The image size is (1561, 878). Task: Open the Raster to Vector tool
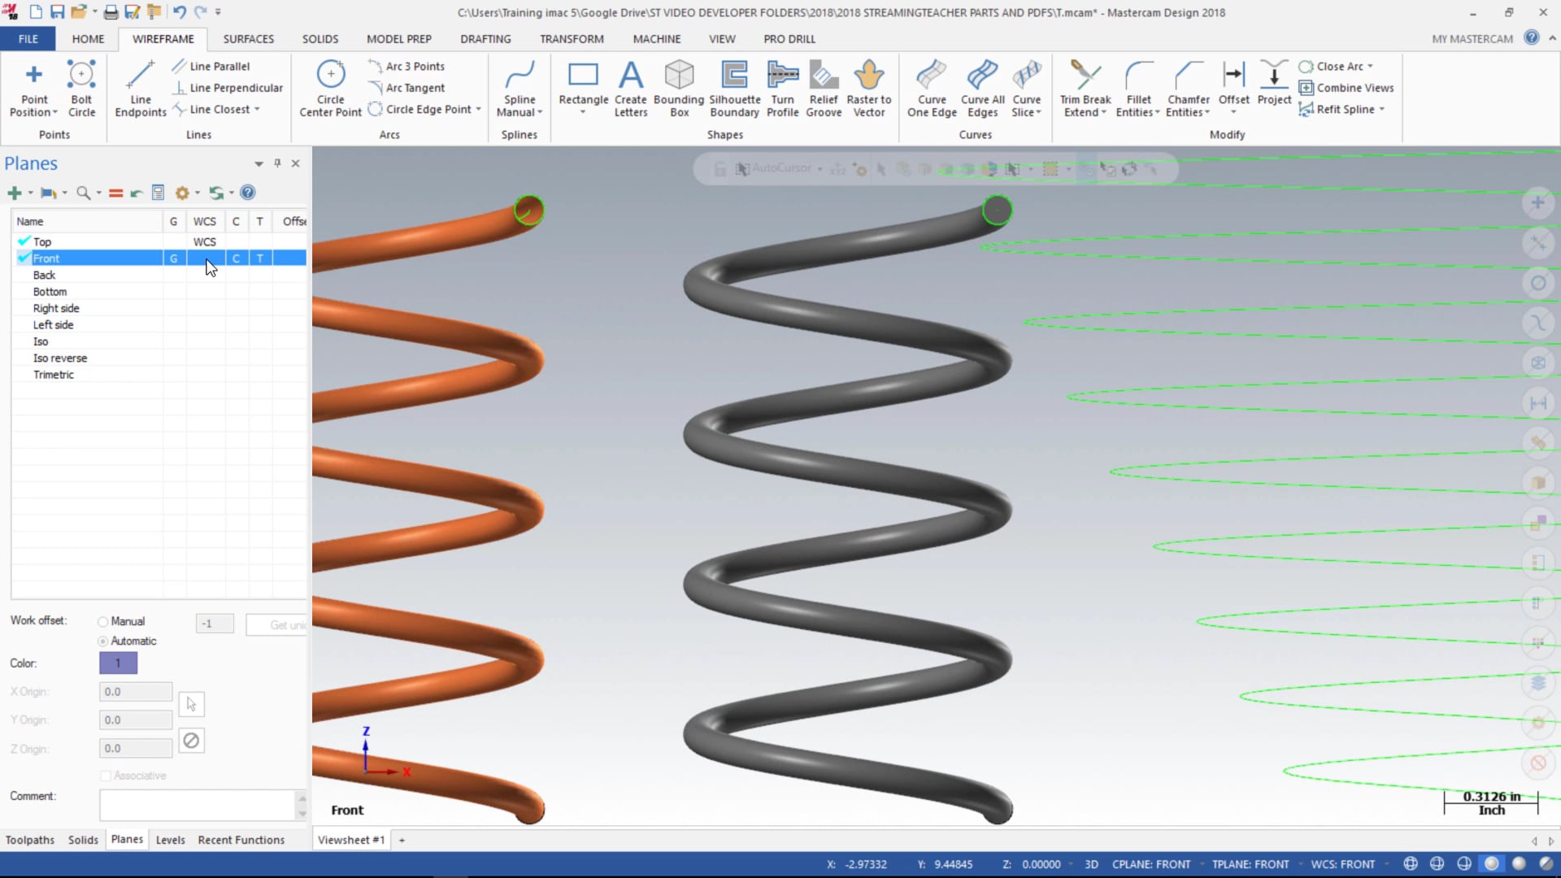click(869, 88)
